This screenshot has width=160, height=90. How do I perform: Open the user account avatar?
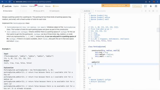coord(156,6)
